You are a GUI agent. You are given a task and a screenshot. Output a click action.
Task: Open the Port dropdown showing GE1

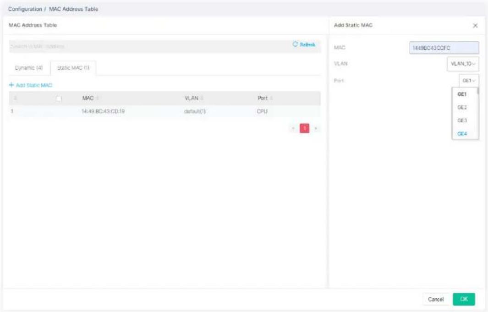click(469, 81)
